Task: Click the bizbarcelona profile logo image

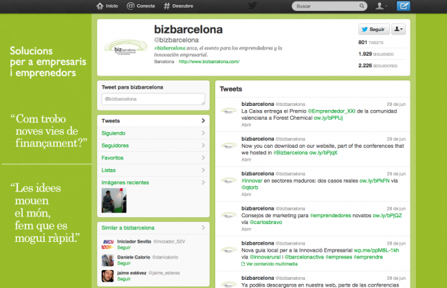Action: coord(125,47)
